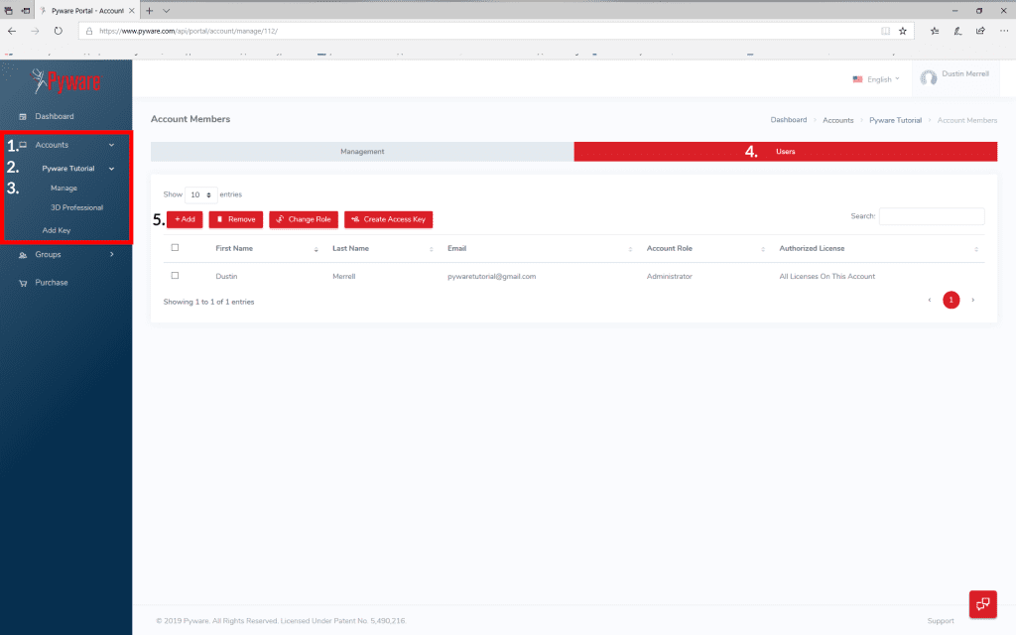Open the support chat bubble icon
Image resolution: width=1016 pixels, height=635 pixels.
982,604
